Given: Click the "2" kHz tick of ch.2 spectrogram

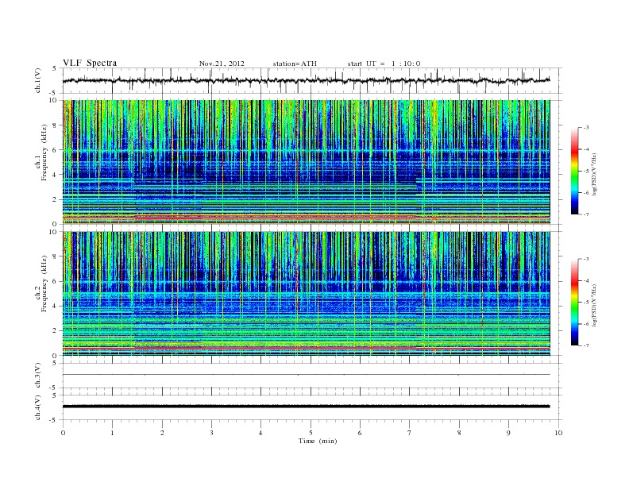Looking at the screenshot, I should point(55,331).
